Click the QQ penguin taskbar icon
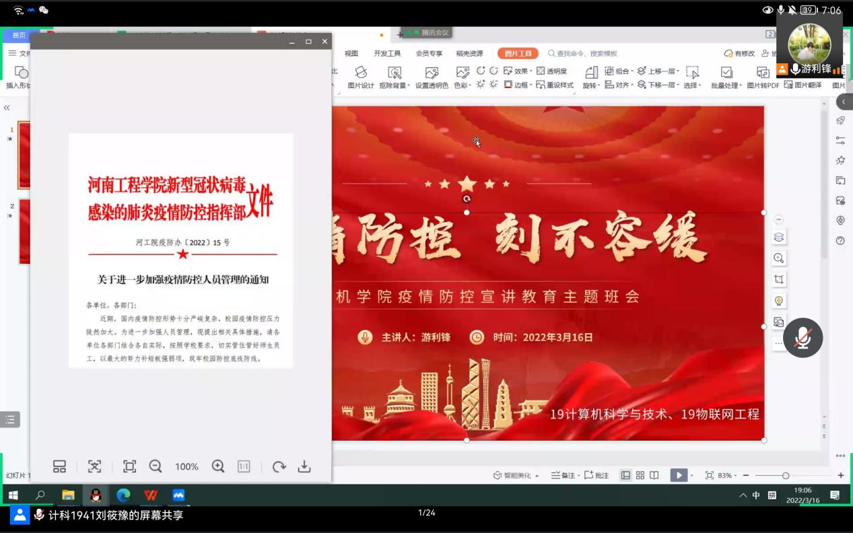This screenshot has width=853, height=533. click(96, 495)
